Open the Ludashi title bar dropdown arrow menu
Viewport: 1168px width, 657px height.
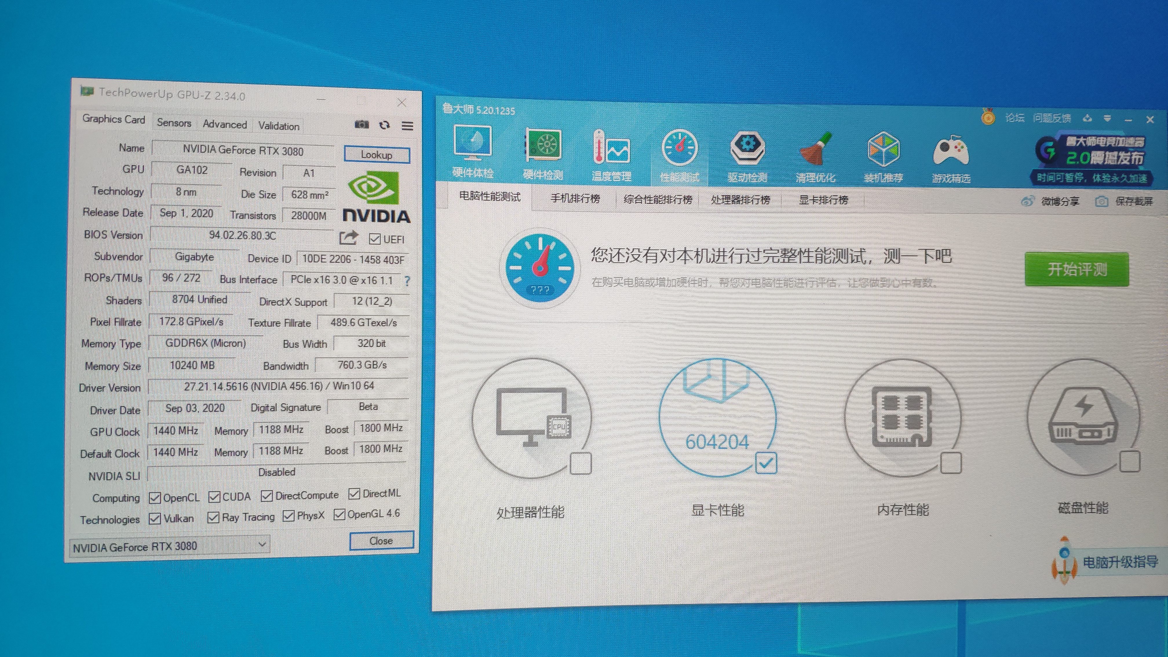(x=1107, y=119)
